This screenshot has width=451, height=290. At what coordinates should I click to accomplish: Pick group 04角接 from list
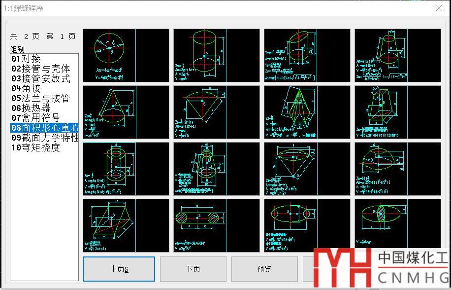pyautogui.click(x=44, y=88)
